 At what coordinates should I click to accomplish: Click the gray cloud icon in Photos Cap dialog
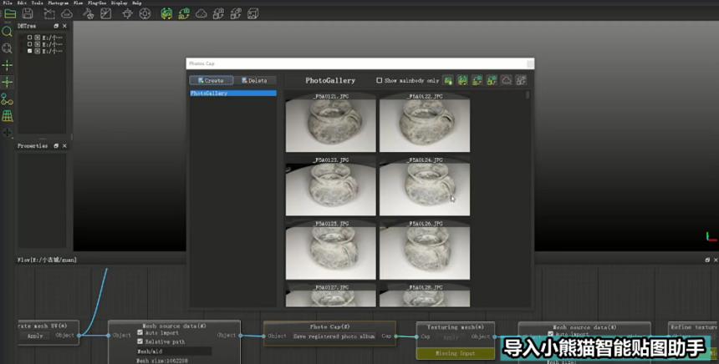[507, 81]
